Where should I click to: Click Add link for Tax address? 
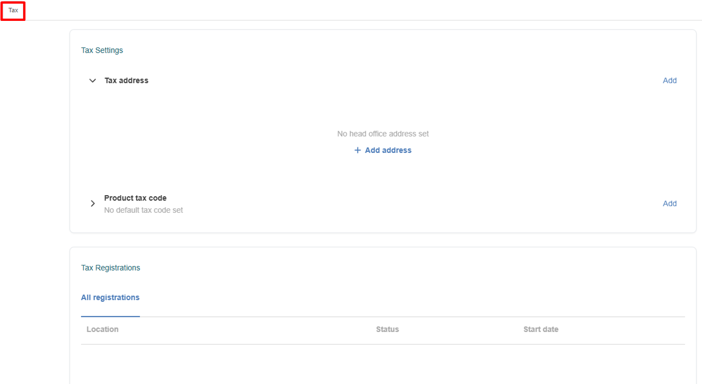pyautogui.click(x=669, y=81)
